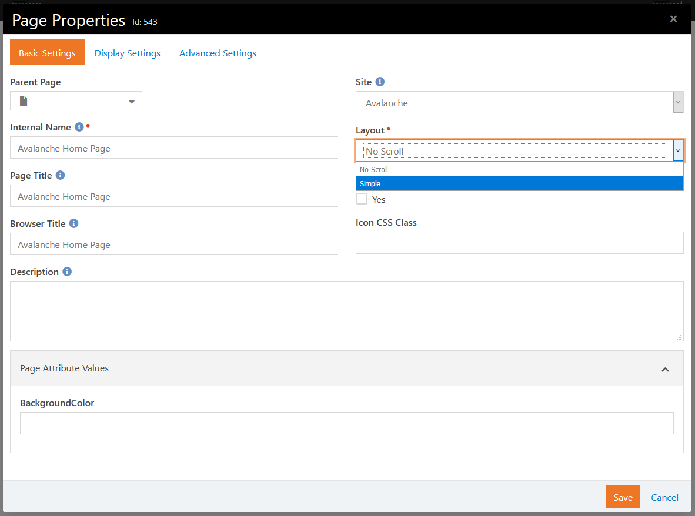
Task: Click the Browser Title info icon
Action: pyautogui.click(x=74, y=223)
